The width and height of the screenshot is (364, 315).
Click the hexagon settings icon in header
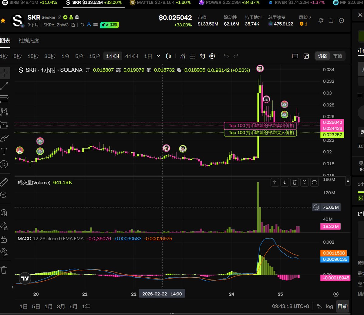341,21
